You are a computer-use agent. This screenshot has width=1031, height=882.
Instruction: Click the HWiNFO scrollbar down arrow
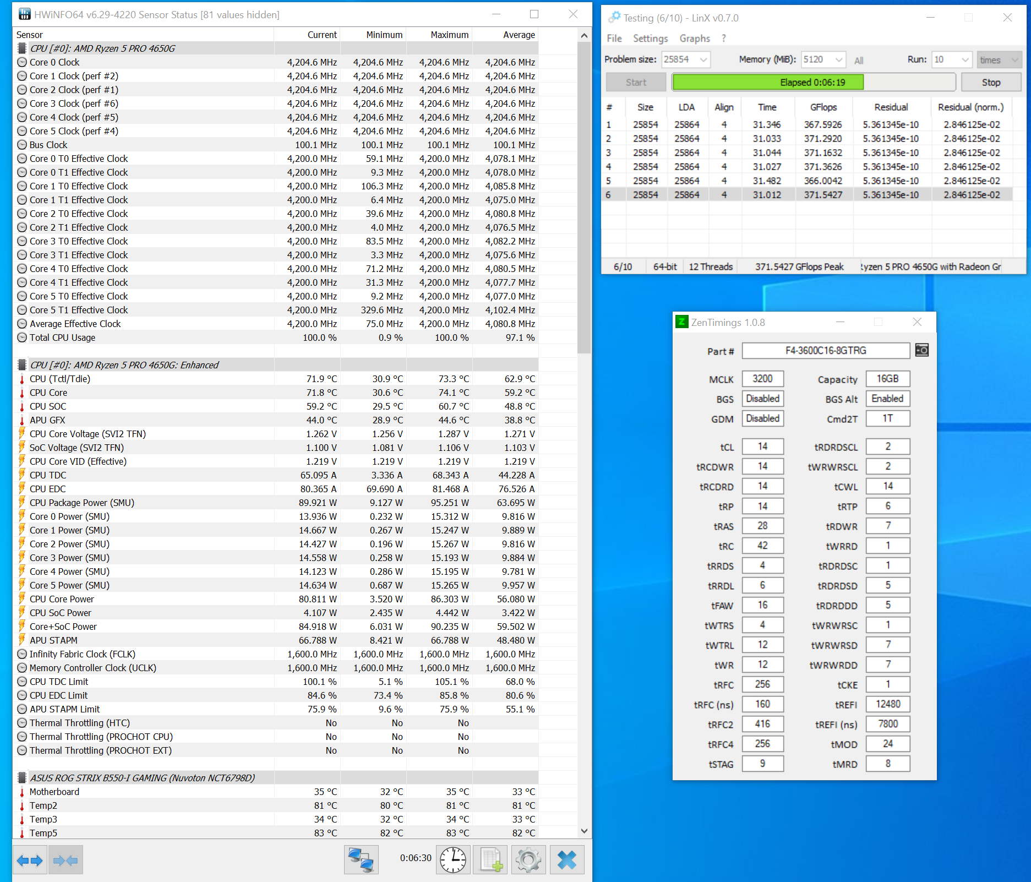point(585,831)
